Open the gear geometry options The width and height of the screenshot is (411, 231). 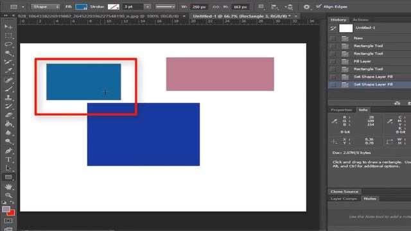coord(306,7)
